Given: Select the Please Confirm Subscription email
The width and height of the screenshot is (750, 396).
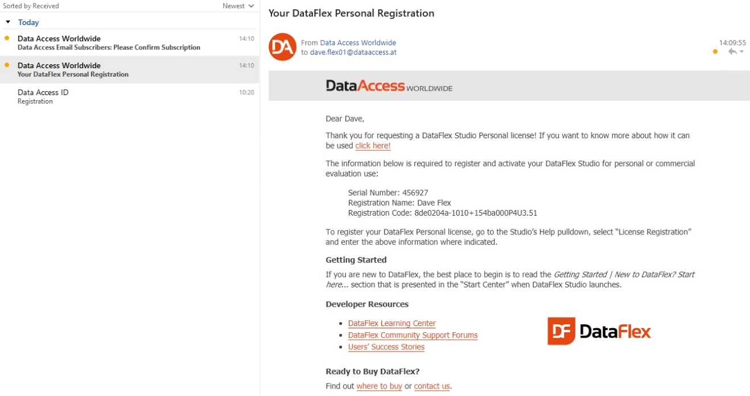Looking at the screenshot, I should click(x=114, y=43).
